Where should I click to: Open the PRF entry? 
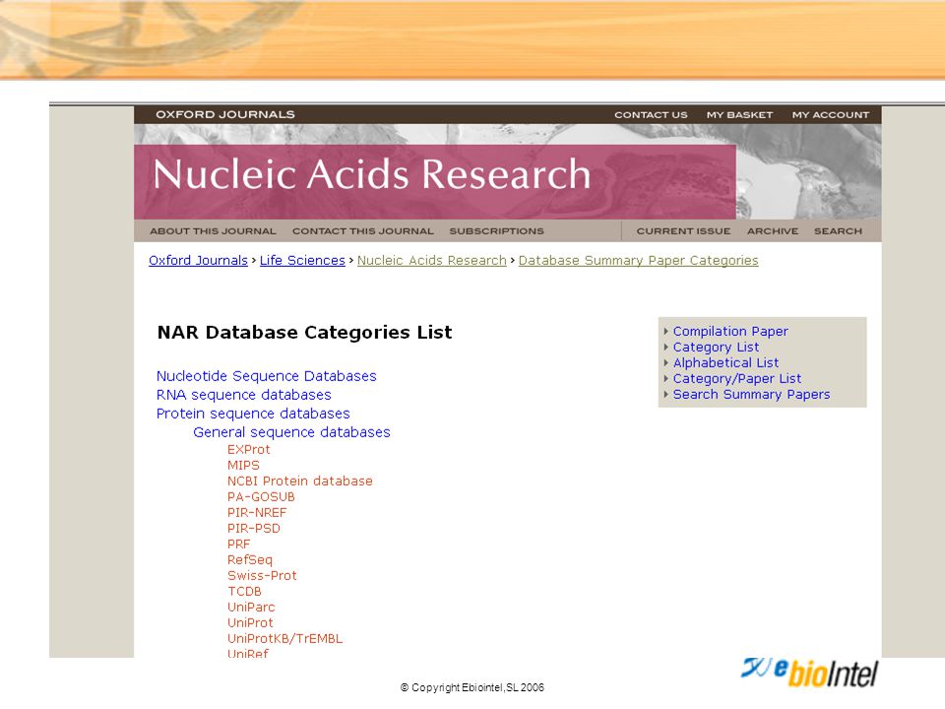click(x=238, y=544)
